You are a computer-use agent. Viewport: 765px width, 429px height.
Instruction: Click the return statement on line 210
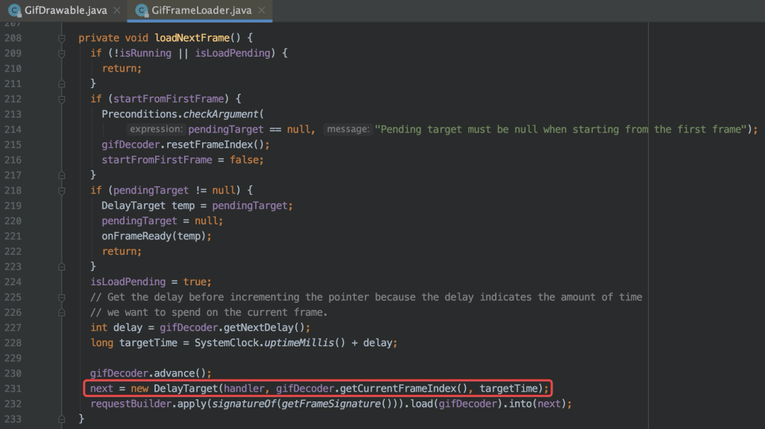(x=122, y=69)
